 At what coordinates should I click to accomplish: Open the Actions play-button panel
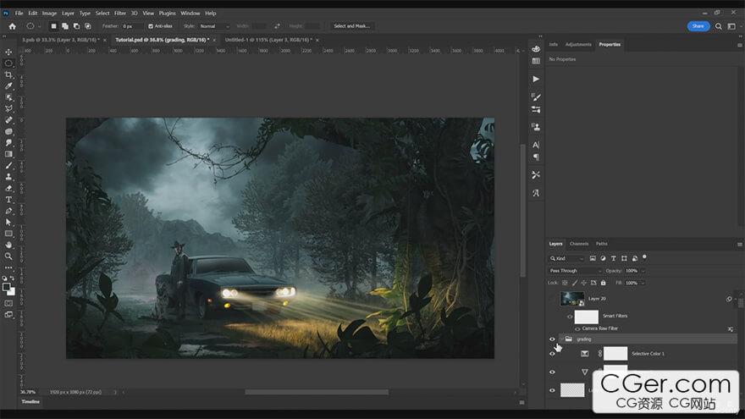click(x=536, y=79)
